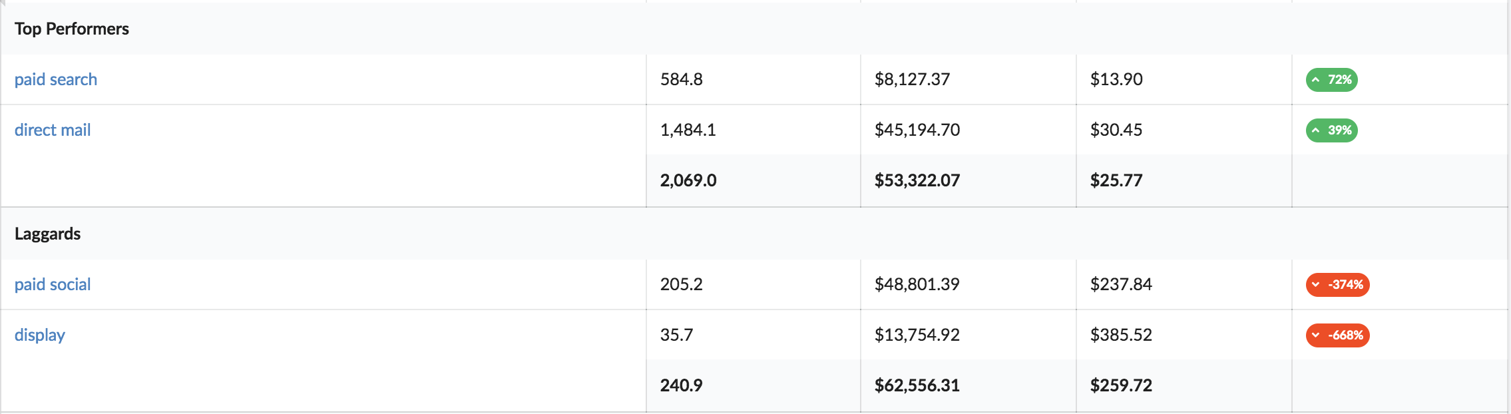
Task: Open the paid social channel link
Action: (53, 284)
